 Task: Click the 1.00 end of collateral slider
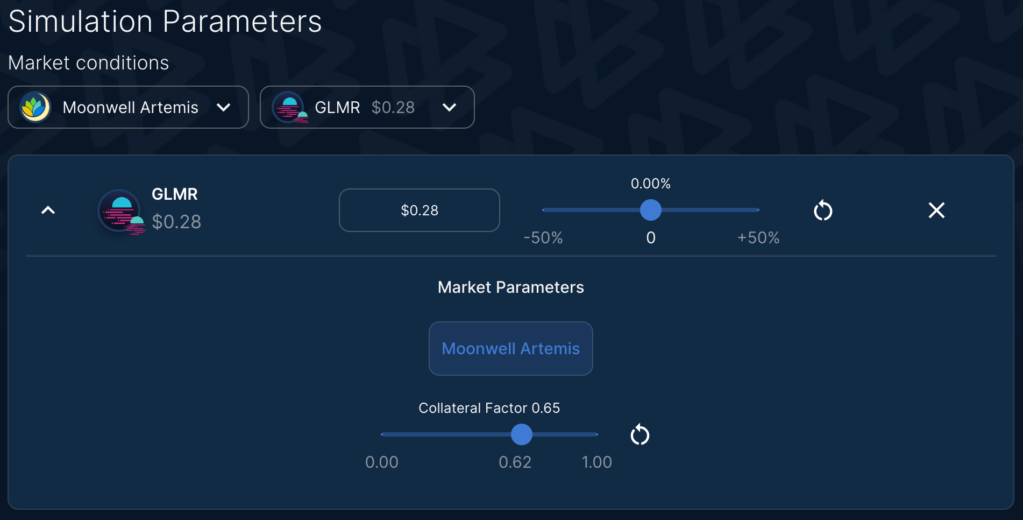tap(596, 434)
